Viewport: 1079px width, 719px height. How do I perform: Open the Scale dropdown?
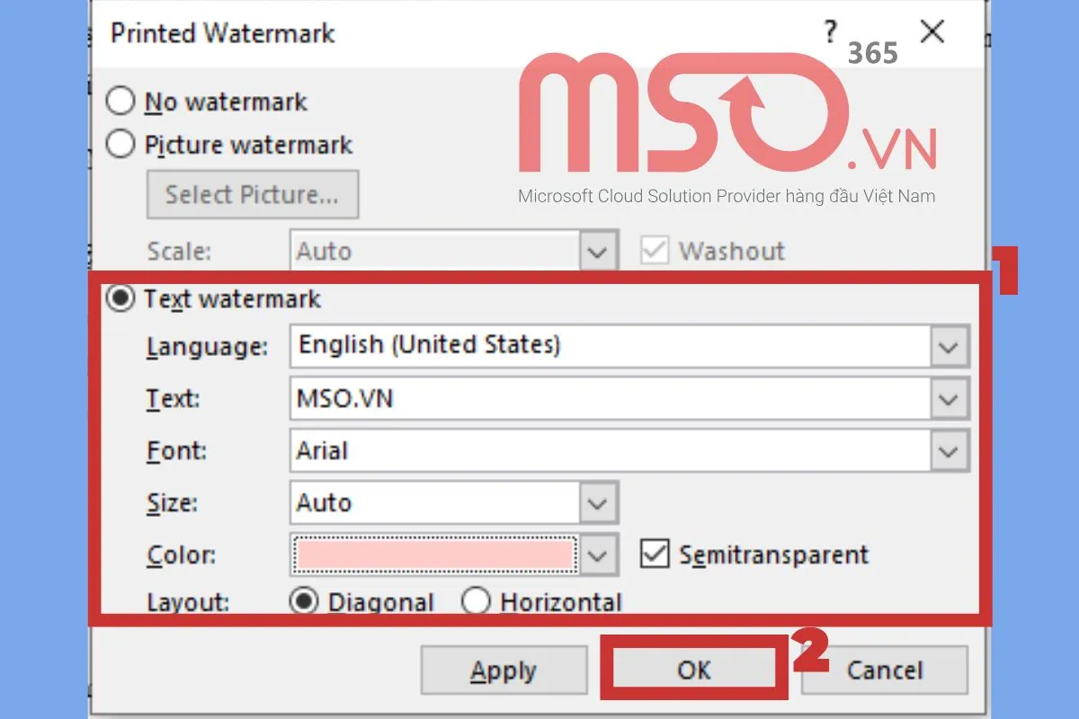point(598,251)
